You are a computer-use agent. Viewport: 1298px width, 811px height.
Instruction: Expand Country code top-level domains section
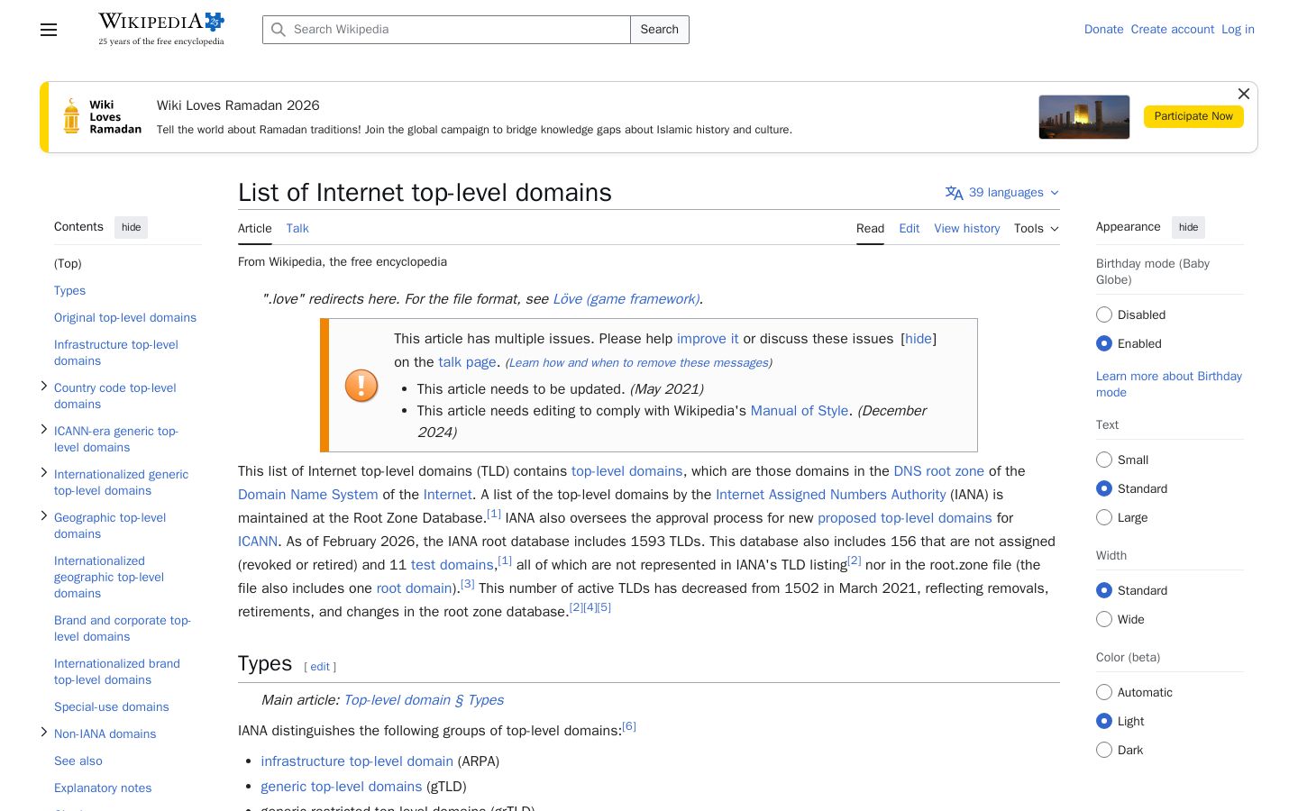point(44,387)
